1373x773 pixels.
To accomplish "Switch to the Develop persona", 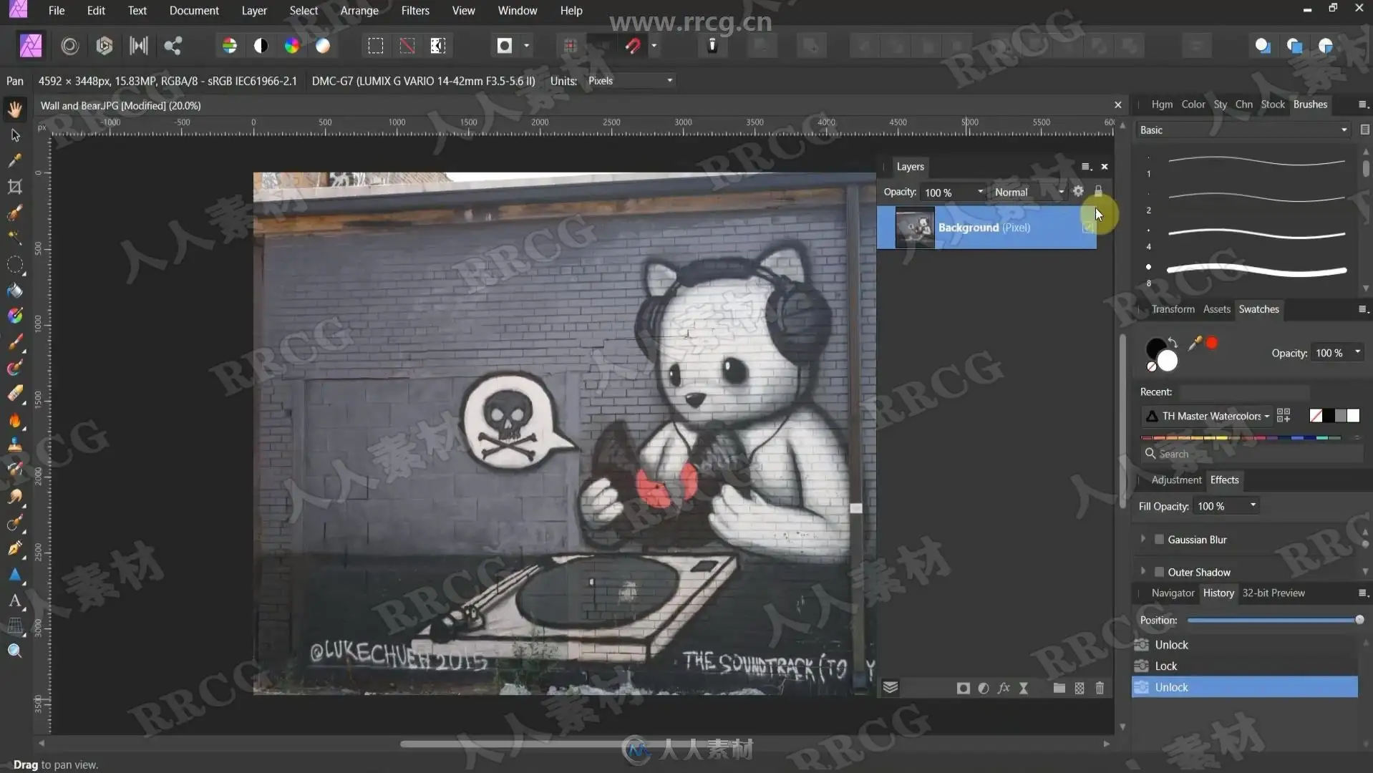I will pyautogui.click(x=105, y=46).
